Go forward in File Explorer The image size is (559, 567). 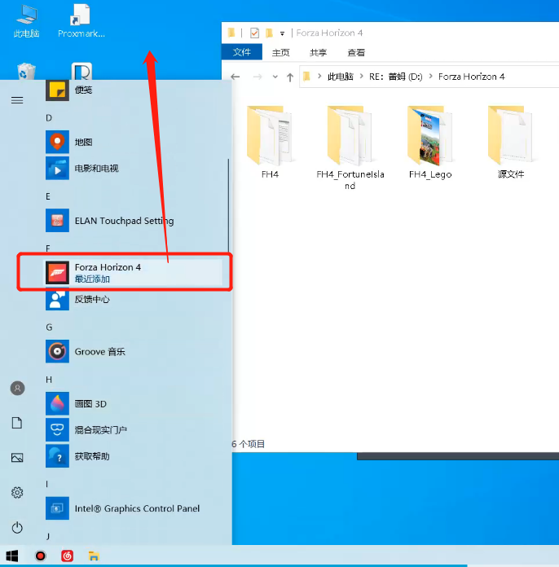click(x=257, y=77)
